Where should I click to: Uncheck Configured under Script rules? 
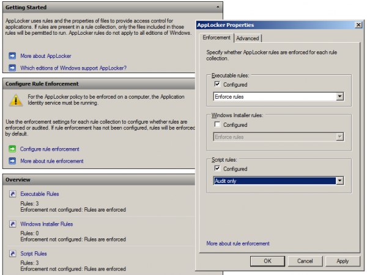click(x=217, y=168)
